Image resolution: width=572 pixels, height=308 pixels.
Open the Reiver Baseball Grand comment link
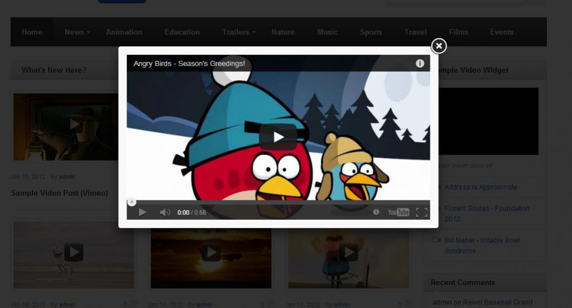[x=497, y=302]
